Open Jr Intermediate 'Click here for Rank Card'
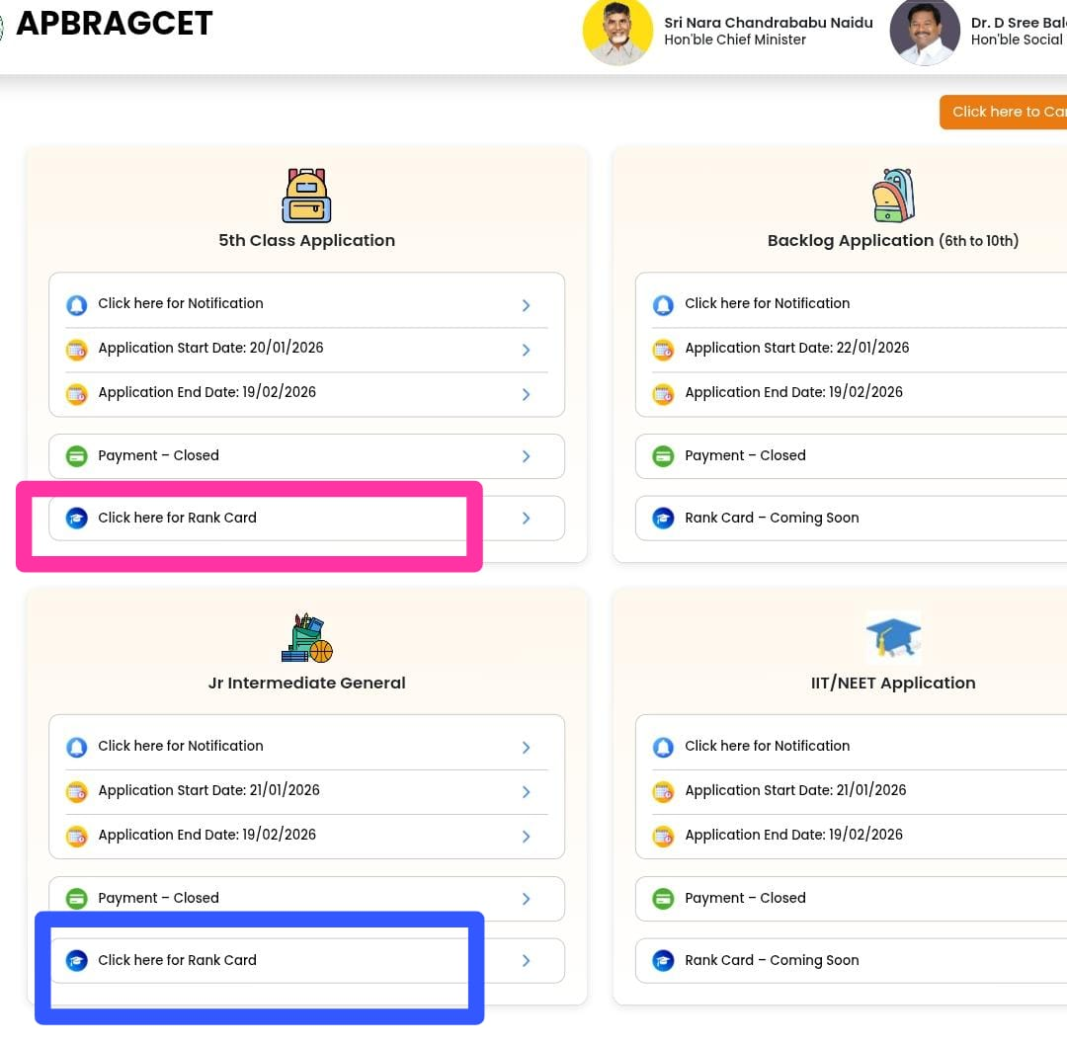Viewport: 1067px width, 1046px height. pos(178,960)
